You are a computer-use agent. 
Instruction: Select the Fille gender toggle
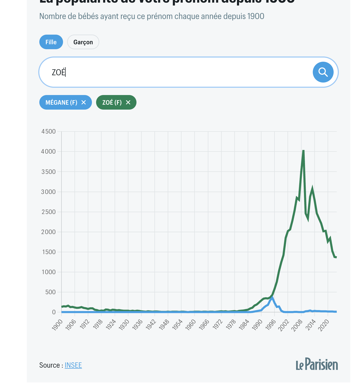[x=51, y=42]
